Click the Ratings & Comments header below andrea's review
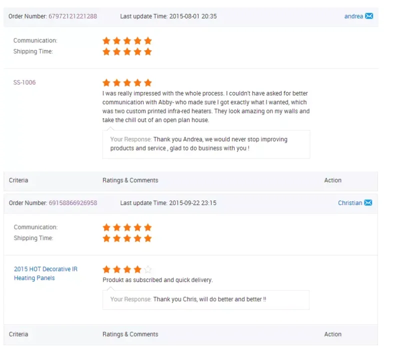400x346 pixels. point(130,180)
